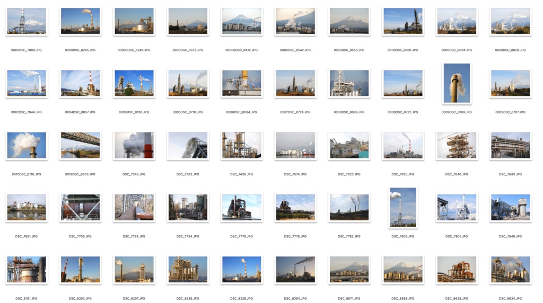Select the 0006DSC_8094.JPG silo thumbnail
The width and height of the screenshot is (543, 303).
tap(242, 83)
